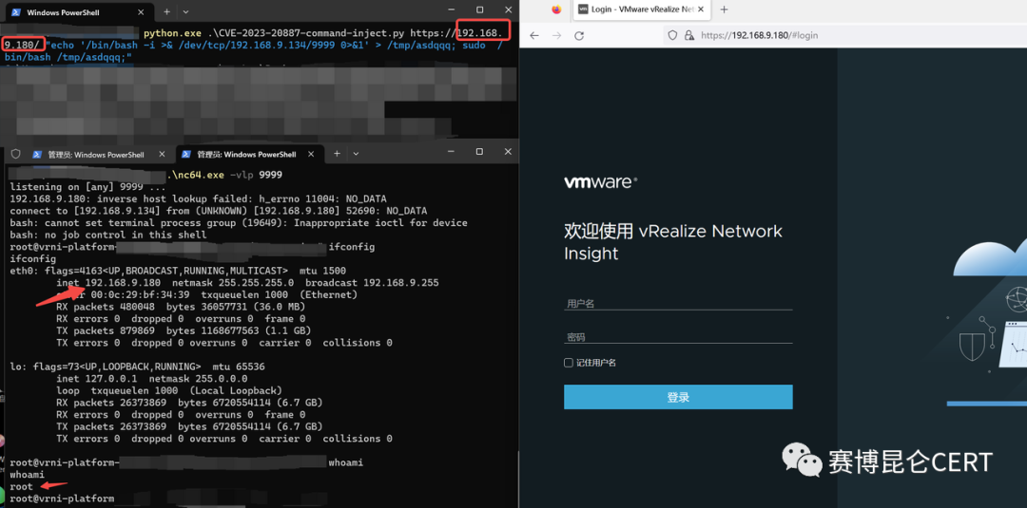Click the 密码 password field

(x=678, y=337)
